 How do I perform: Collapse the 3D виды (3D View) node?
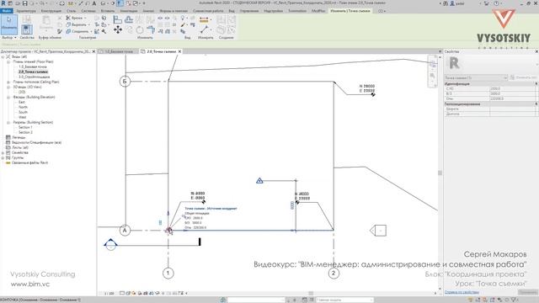[8, 88]
